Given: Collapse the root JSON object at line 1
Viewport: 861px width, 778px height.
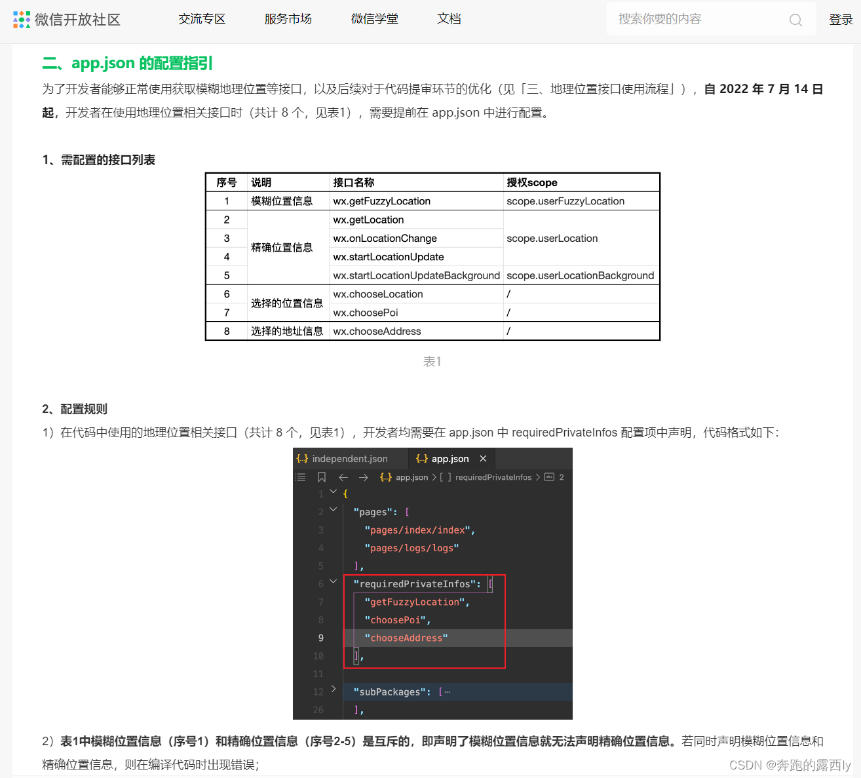Looking at the screenshot, I should click(334, 491).
